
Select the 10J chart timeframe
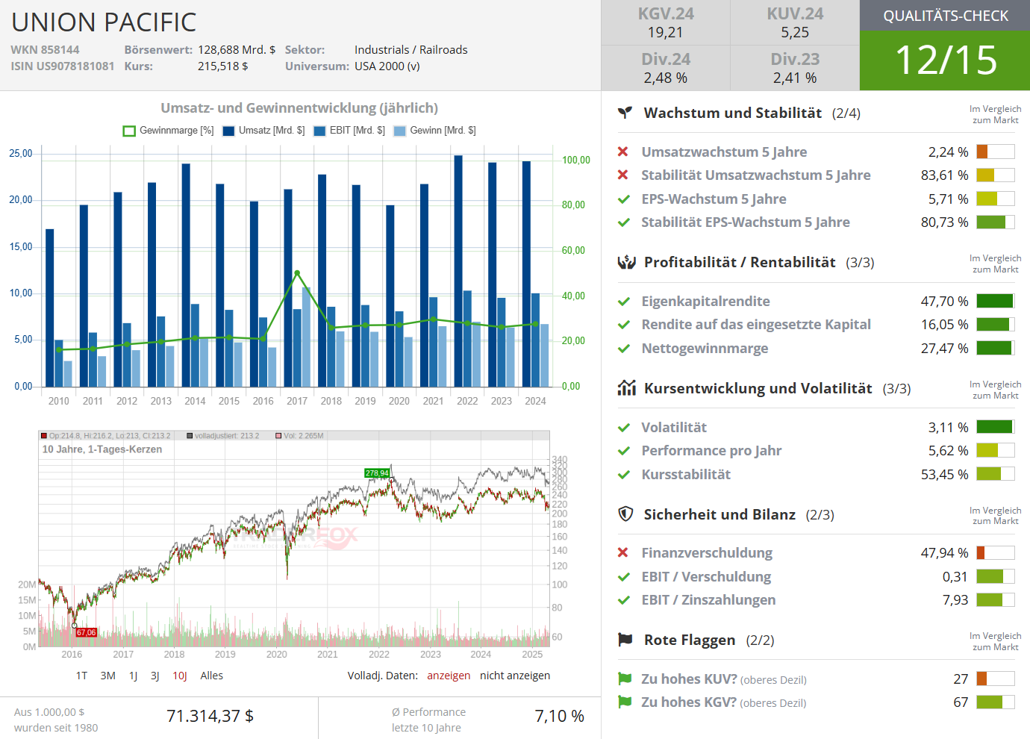click(x=180, y=676)
